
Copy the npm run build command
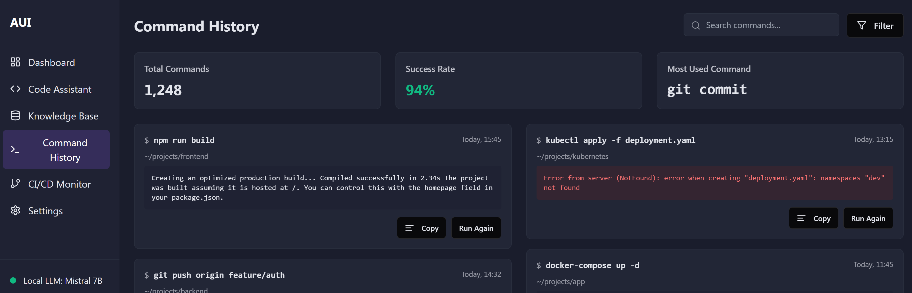(x=421, y=228)
